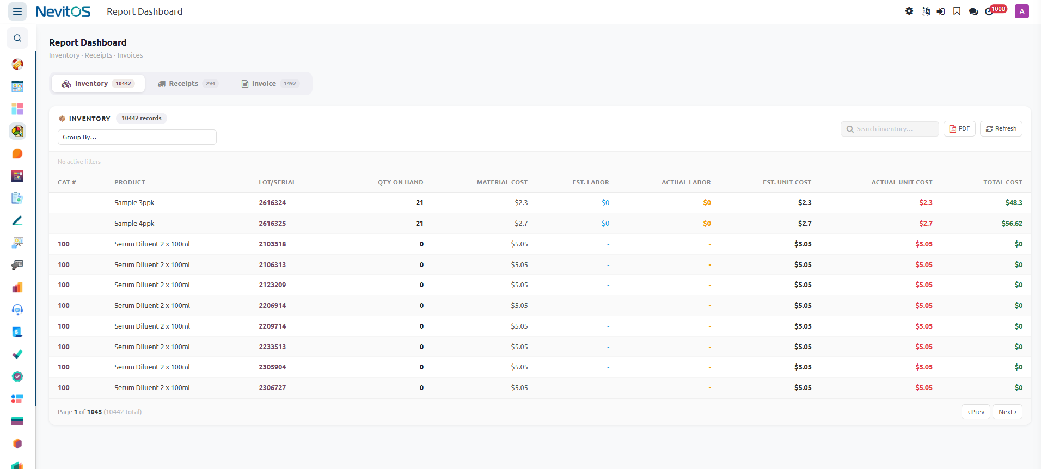Switch to the Receipts tab

coord(188,84)
